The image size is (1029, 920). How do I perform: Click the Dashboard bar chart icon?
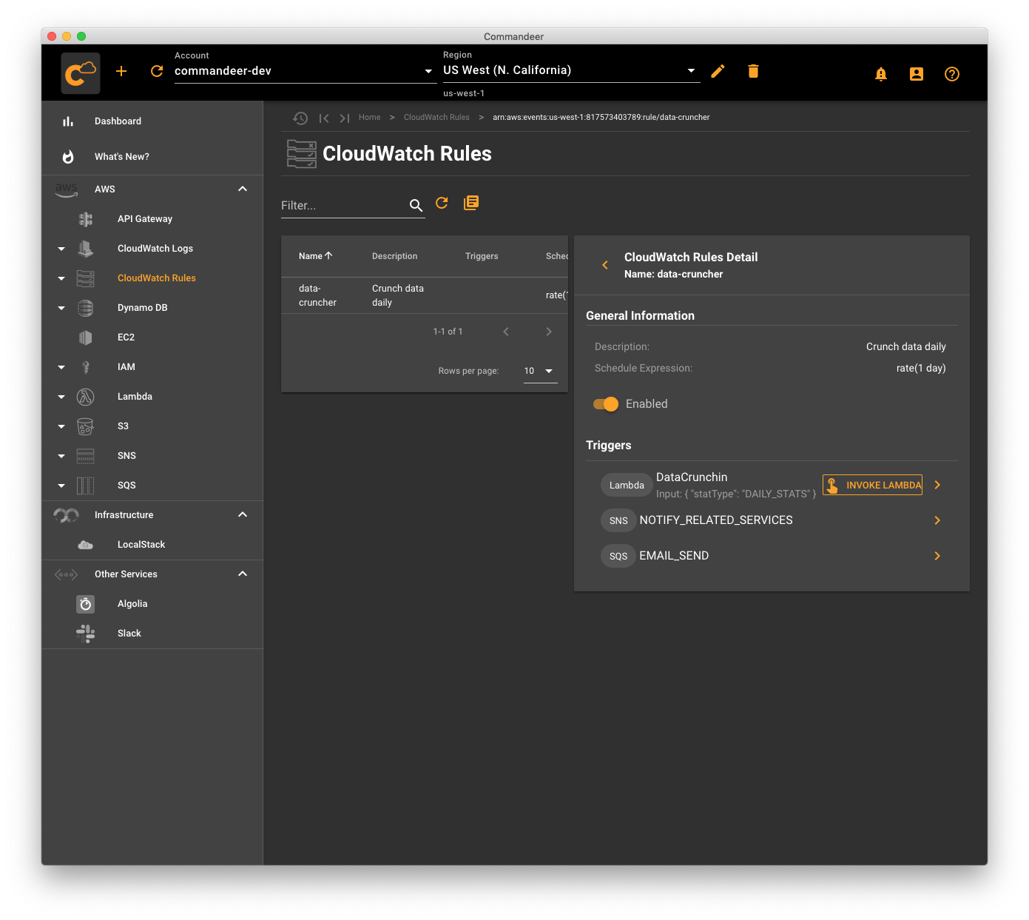(68, 121)
